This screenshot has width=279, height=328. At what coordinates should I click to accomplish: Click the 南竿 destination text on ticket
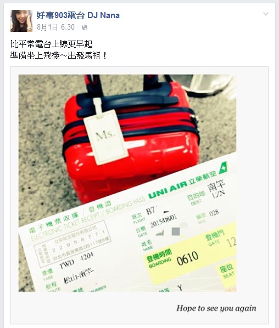(x=216, y=185)
